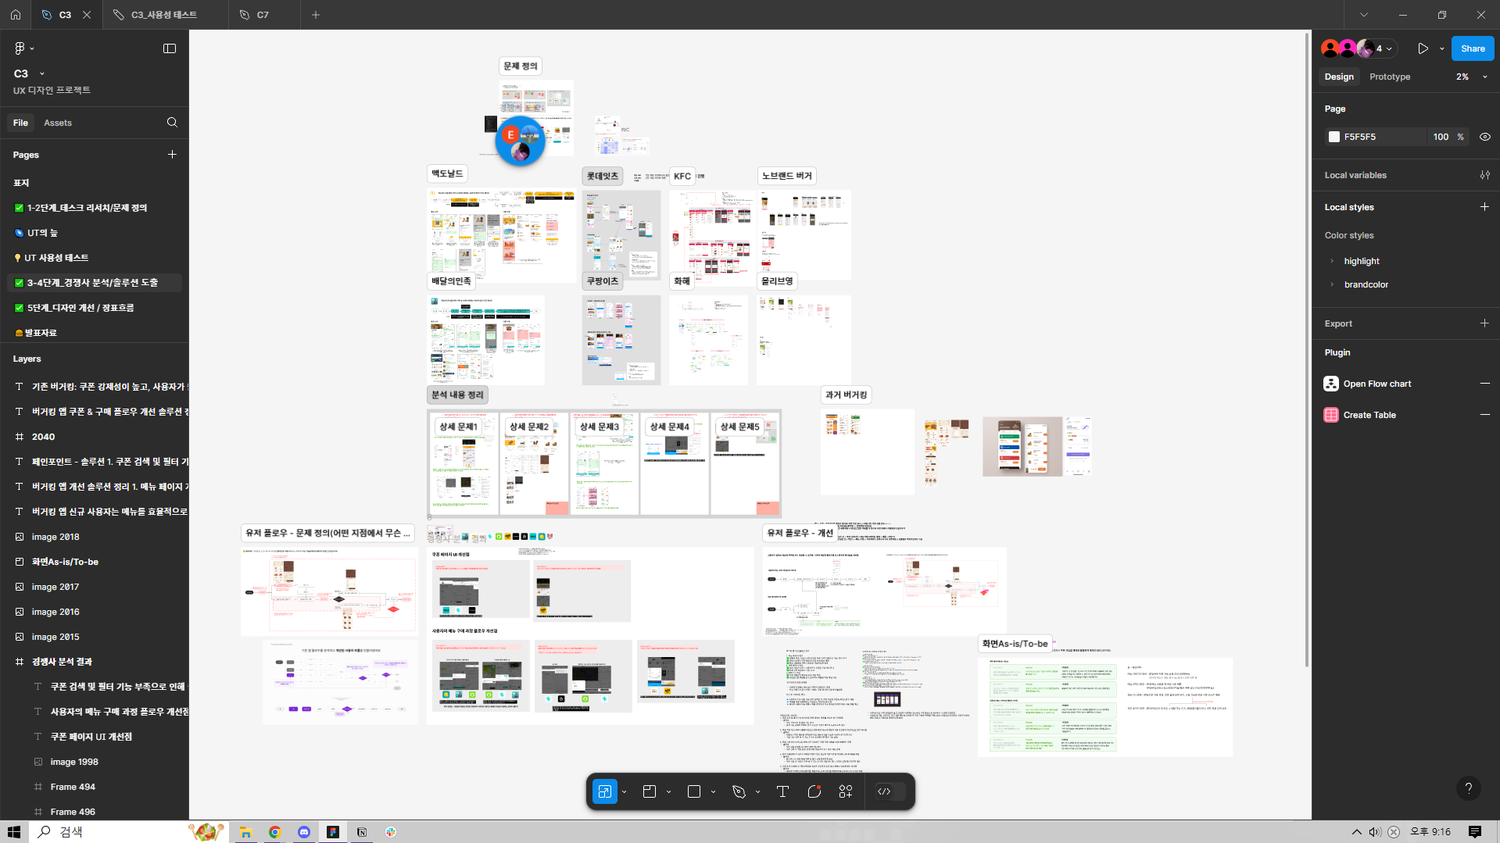Viewport: 1500px width, 843px height.
Task: Select the Text tool in toolbar
Action: [x=782, y=791]
